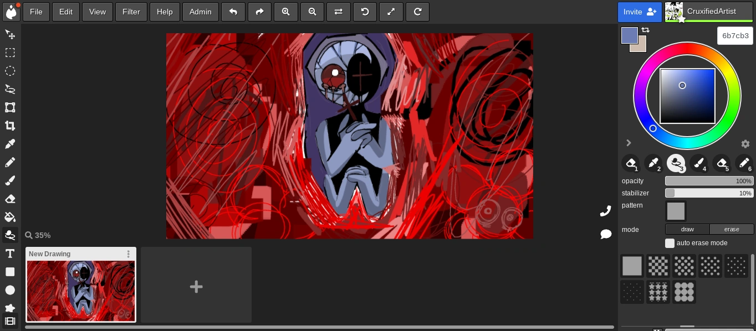Adjust the stabilizer slider
Screen dimensions: 756x331
click(709, 193)
